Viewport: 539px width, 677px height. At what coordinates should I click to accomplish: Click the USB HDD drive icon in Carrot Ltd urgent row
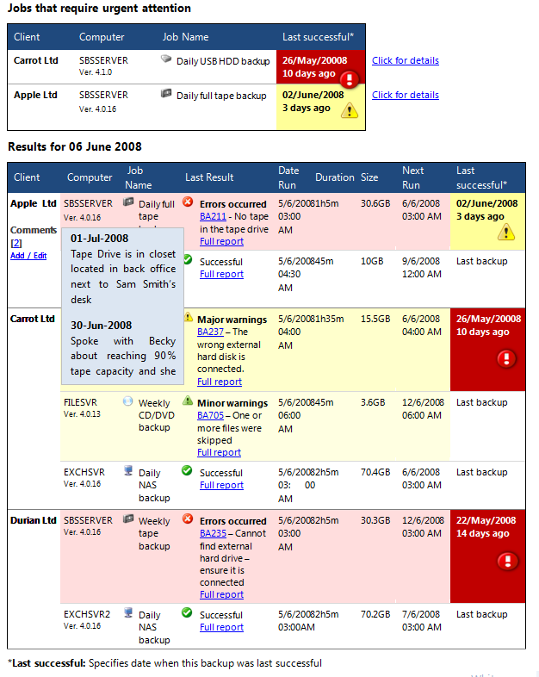166,59
